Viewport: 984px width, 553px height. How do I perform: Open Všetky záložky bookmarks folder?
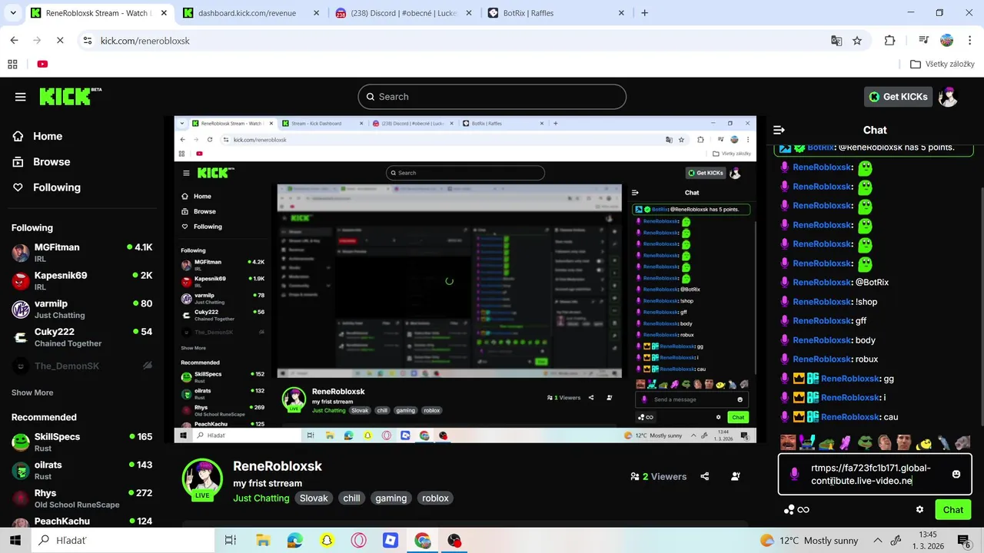(942, 64)
